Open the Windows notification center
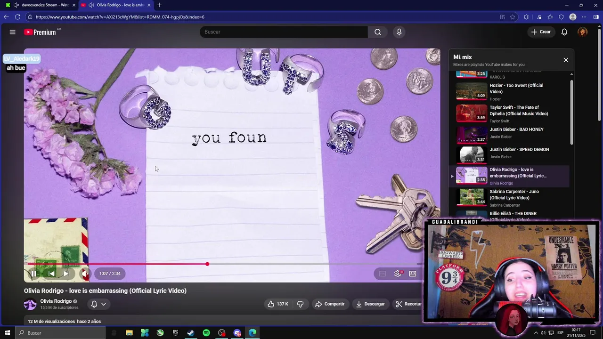The image size is (603, 339). pos(593,333)
